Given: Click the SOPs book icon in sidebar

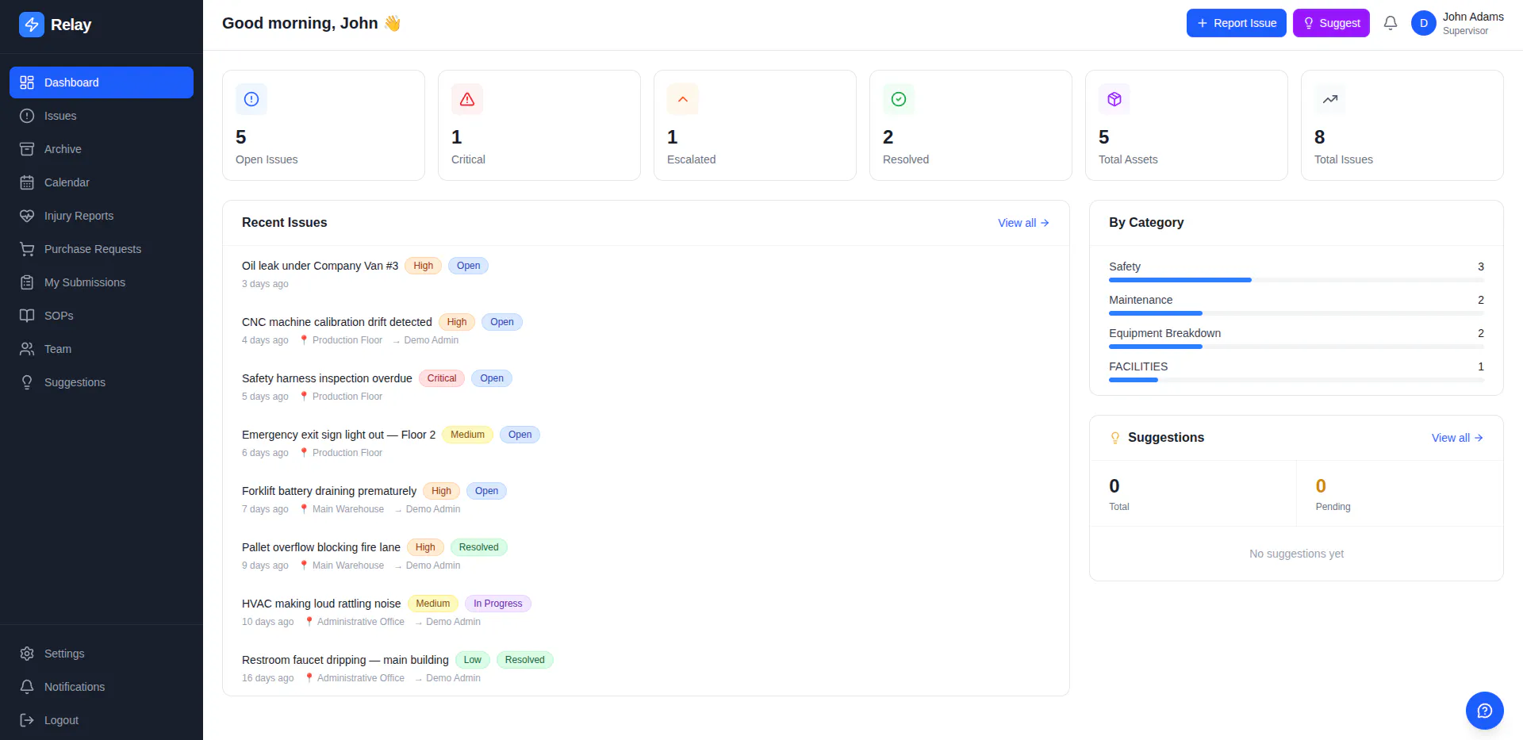Looking at the screenshot, I should pos(27,316).
